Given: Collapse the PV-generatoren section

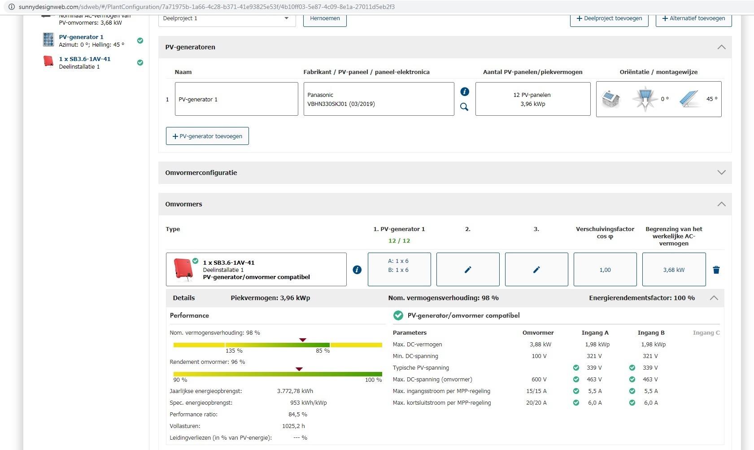Looking at the screenshot, I should 721,47.
